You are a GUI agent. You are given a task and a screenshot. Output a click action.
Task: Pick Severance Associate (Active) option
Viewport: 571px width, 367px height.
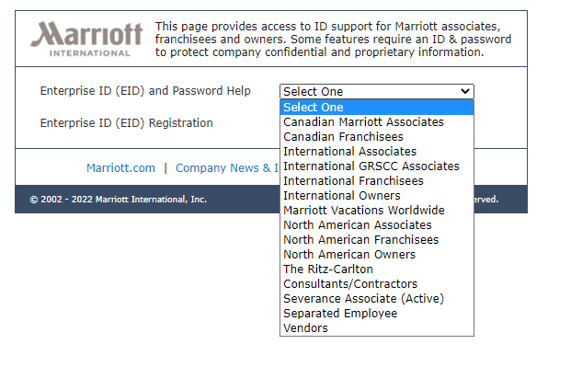pos(377,299)
